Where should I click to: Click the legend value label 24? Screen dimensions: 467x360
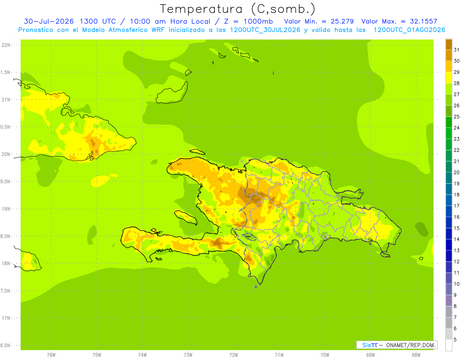tap(456, 128)
